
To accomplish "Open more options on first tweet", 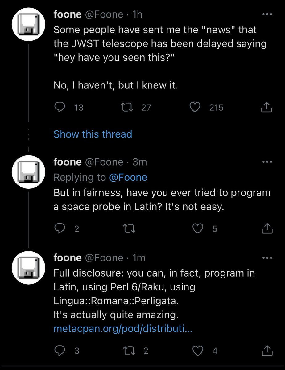I will (x=267, y=14).
